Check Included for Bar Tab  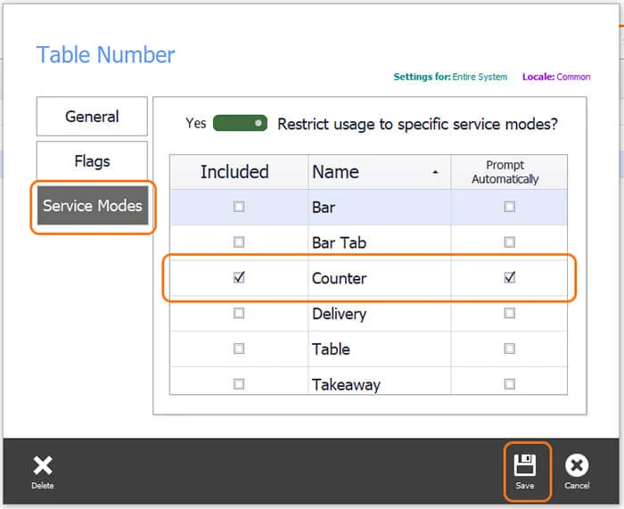tap(239, 242)
